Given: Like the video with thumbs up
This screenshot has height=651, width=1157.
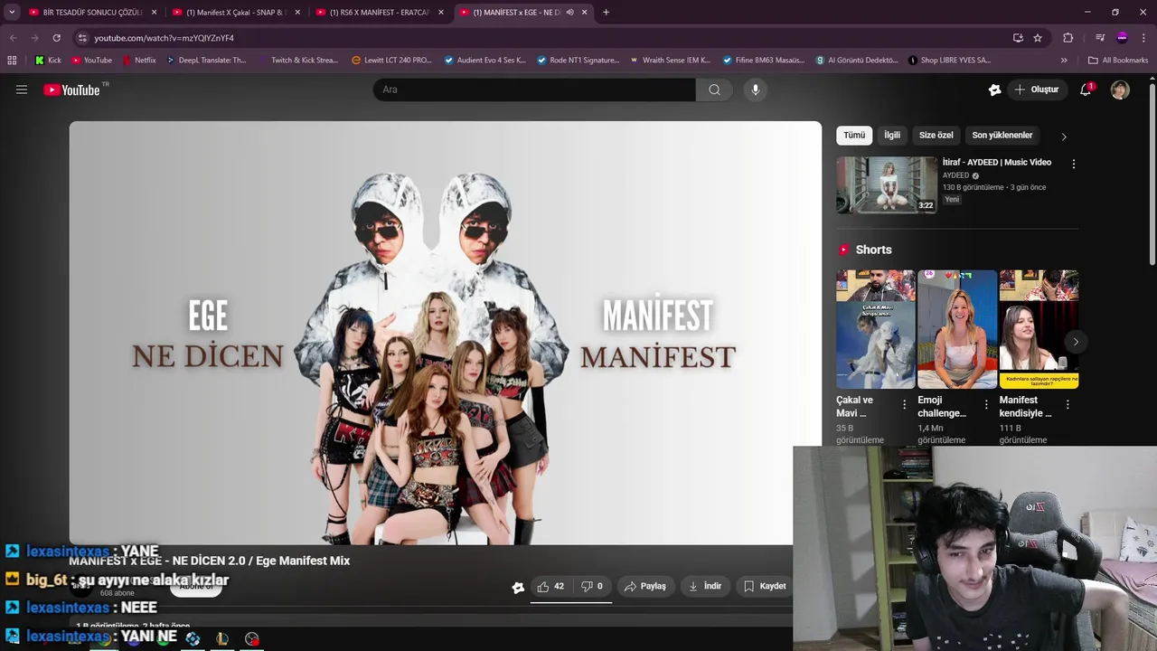Looking at the screenshot, I should [550, 586].
